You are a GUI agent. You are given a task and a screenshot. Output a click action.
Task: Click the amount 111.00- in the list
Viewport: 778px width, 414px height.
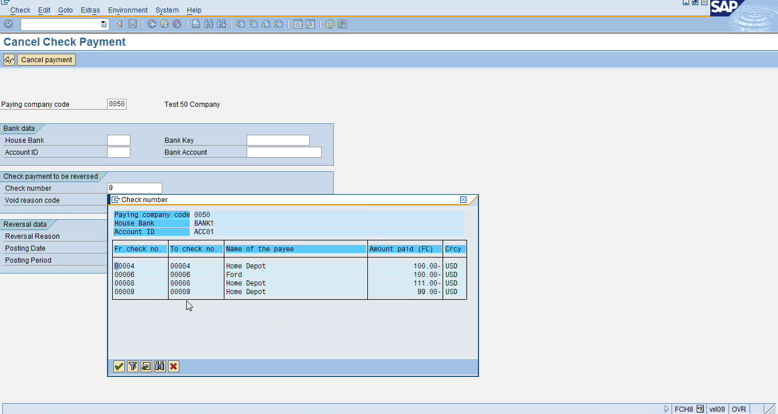click(427, 283)
